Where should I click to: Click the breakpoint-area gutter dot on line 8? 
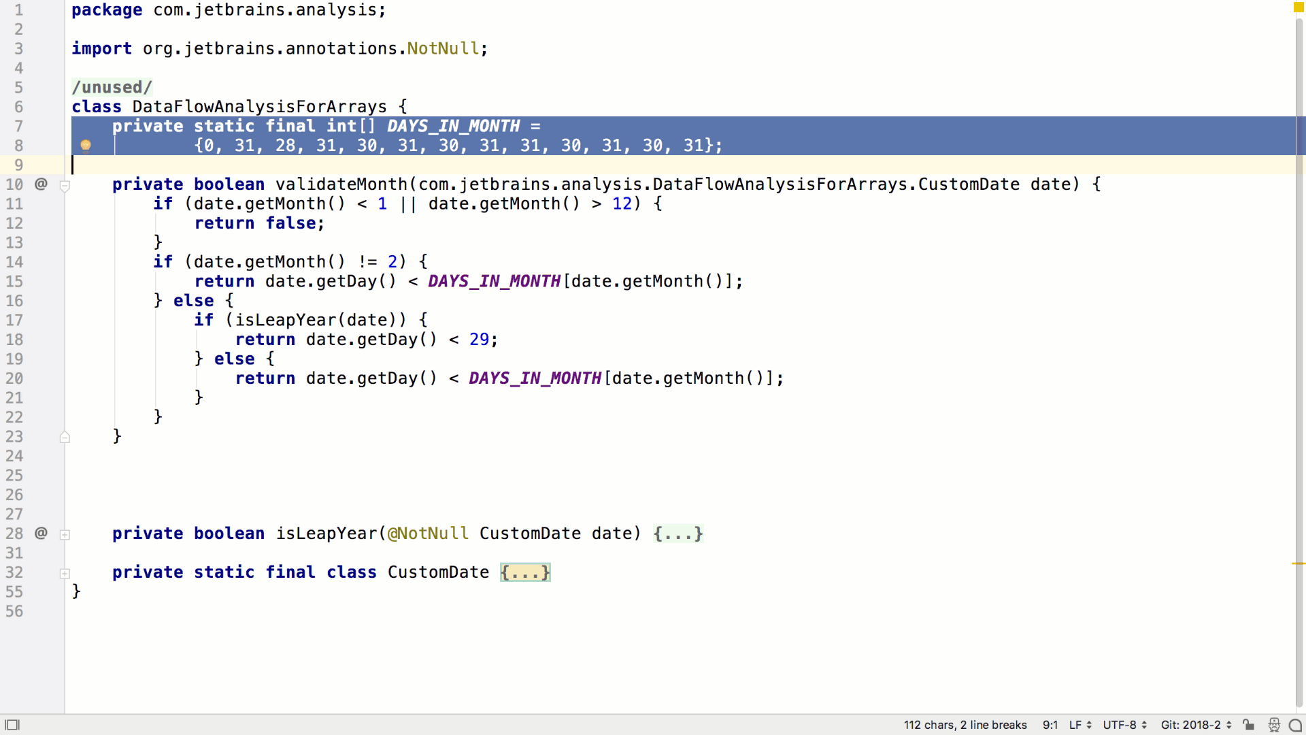(x=85, y=145)
